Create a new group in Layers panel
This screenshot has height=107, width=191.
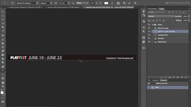click(x=178, y=77)
